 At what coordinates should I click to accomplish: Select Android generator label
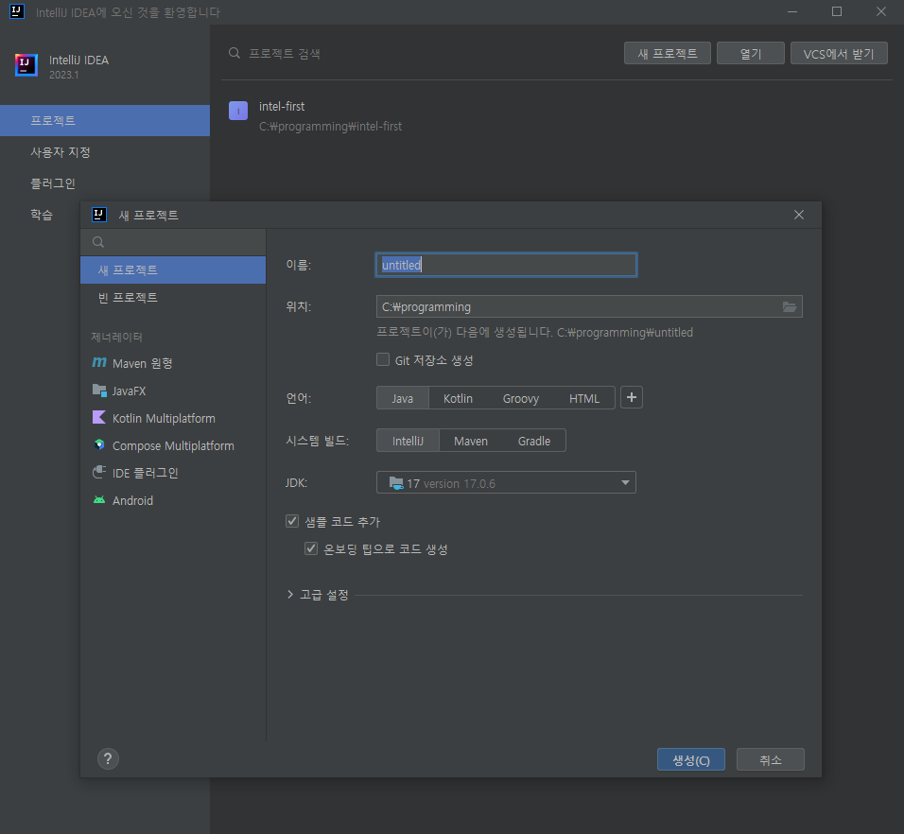132,500
